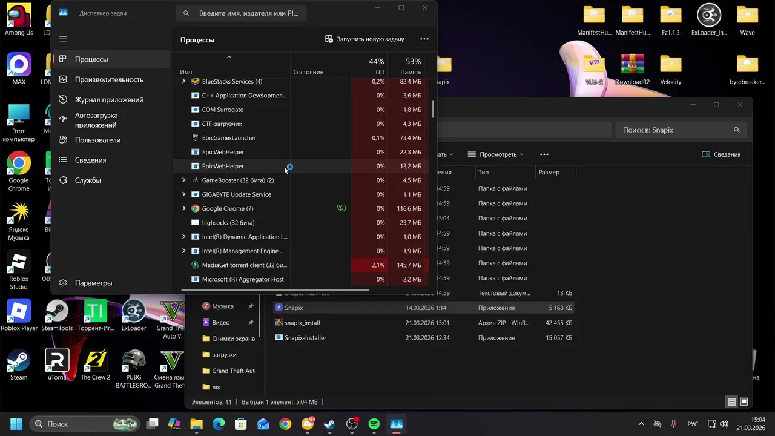
Task: Select snapix_install ZIP archive
Action: coord(423,323)
